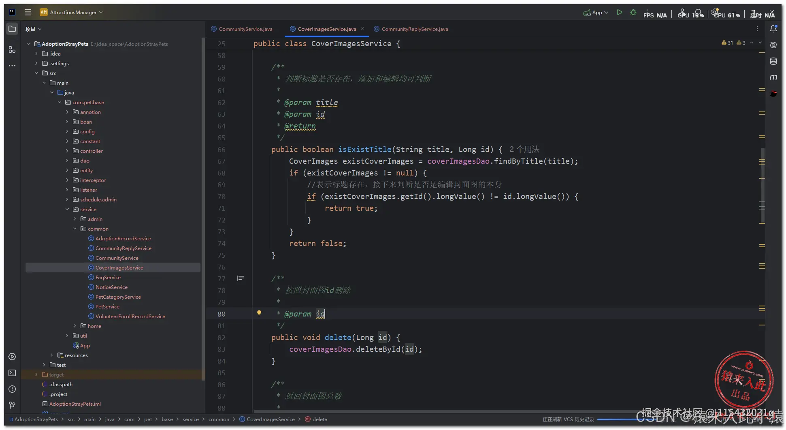The image size is (786, 430).
Task: Collapse the common package
Action: click(x=75, y=229)
